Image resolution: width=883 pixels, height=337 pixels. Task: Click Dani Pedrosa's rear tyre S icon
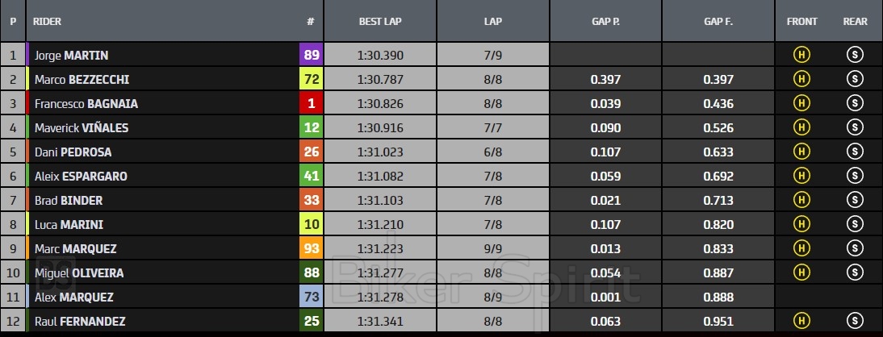tap(855, 152)
